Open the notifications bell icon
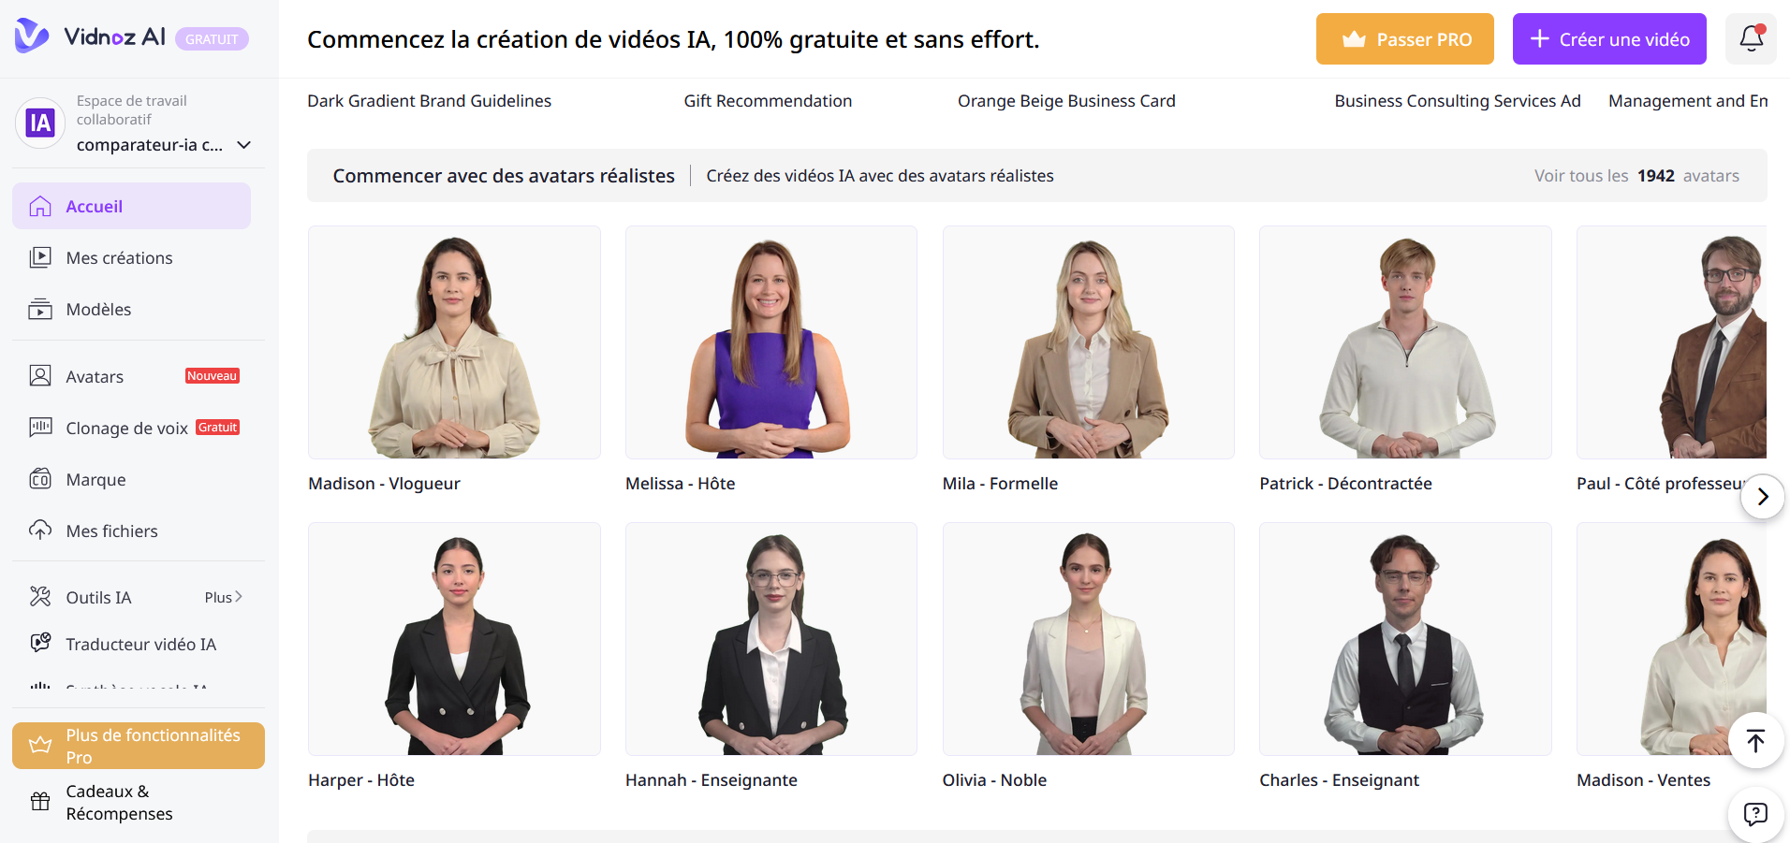The height and width of the screenshot is (843, 1790). pyautogui.click(x=1751, y=38)
